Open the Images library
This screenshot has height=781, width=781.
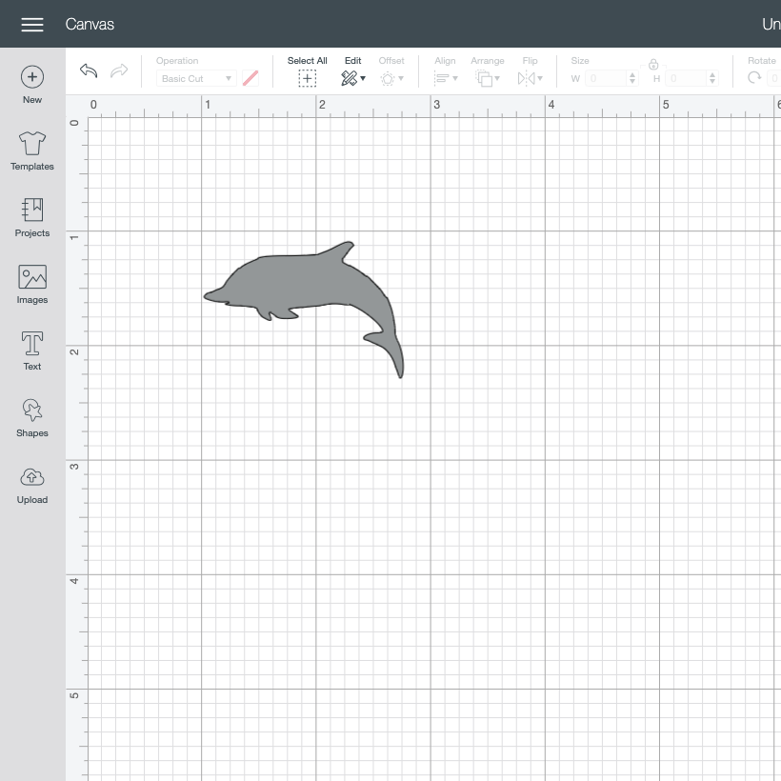[32, 285]
